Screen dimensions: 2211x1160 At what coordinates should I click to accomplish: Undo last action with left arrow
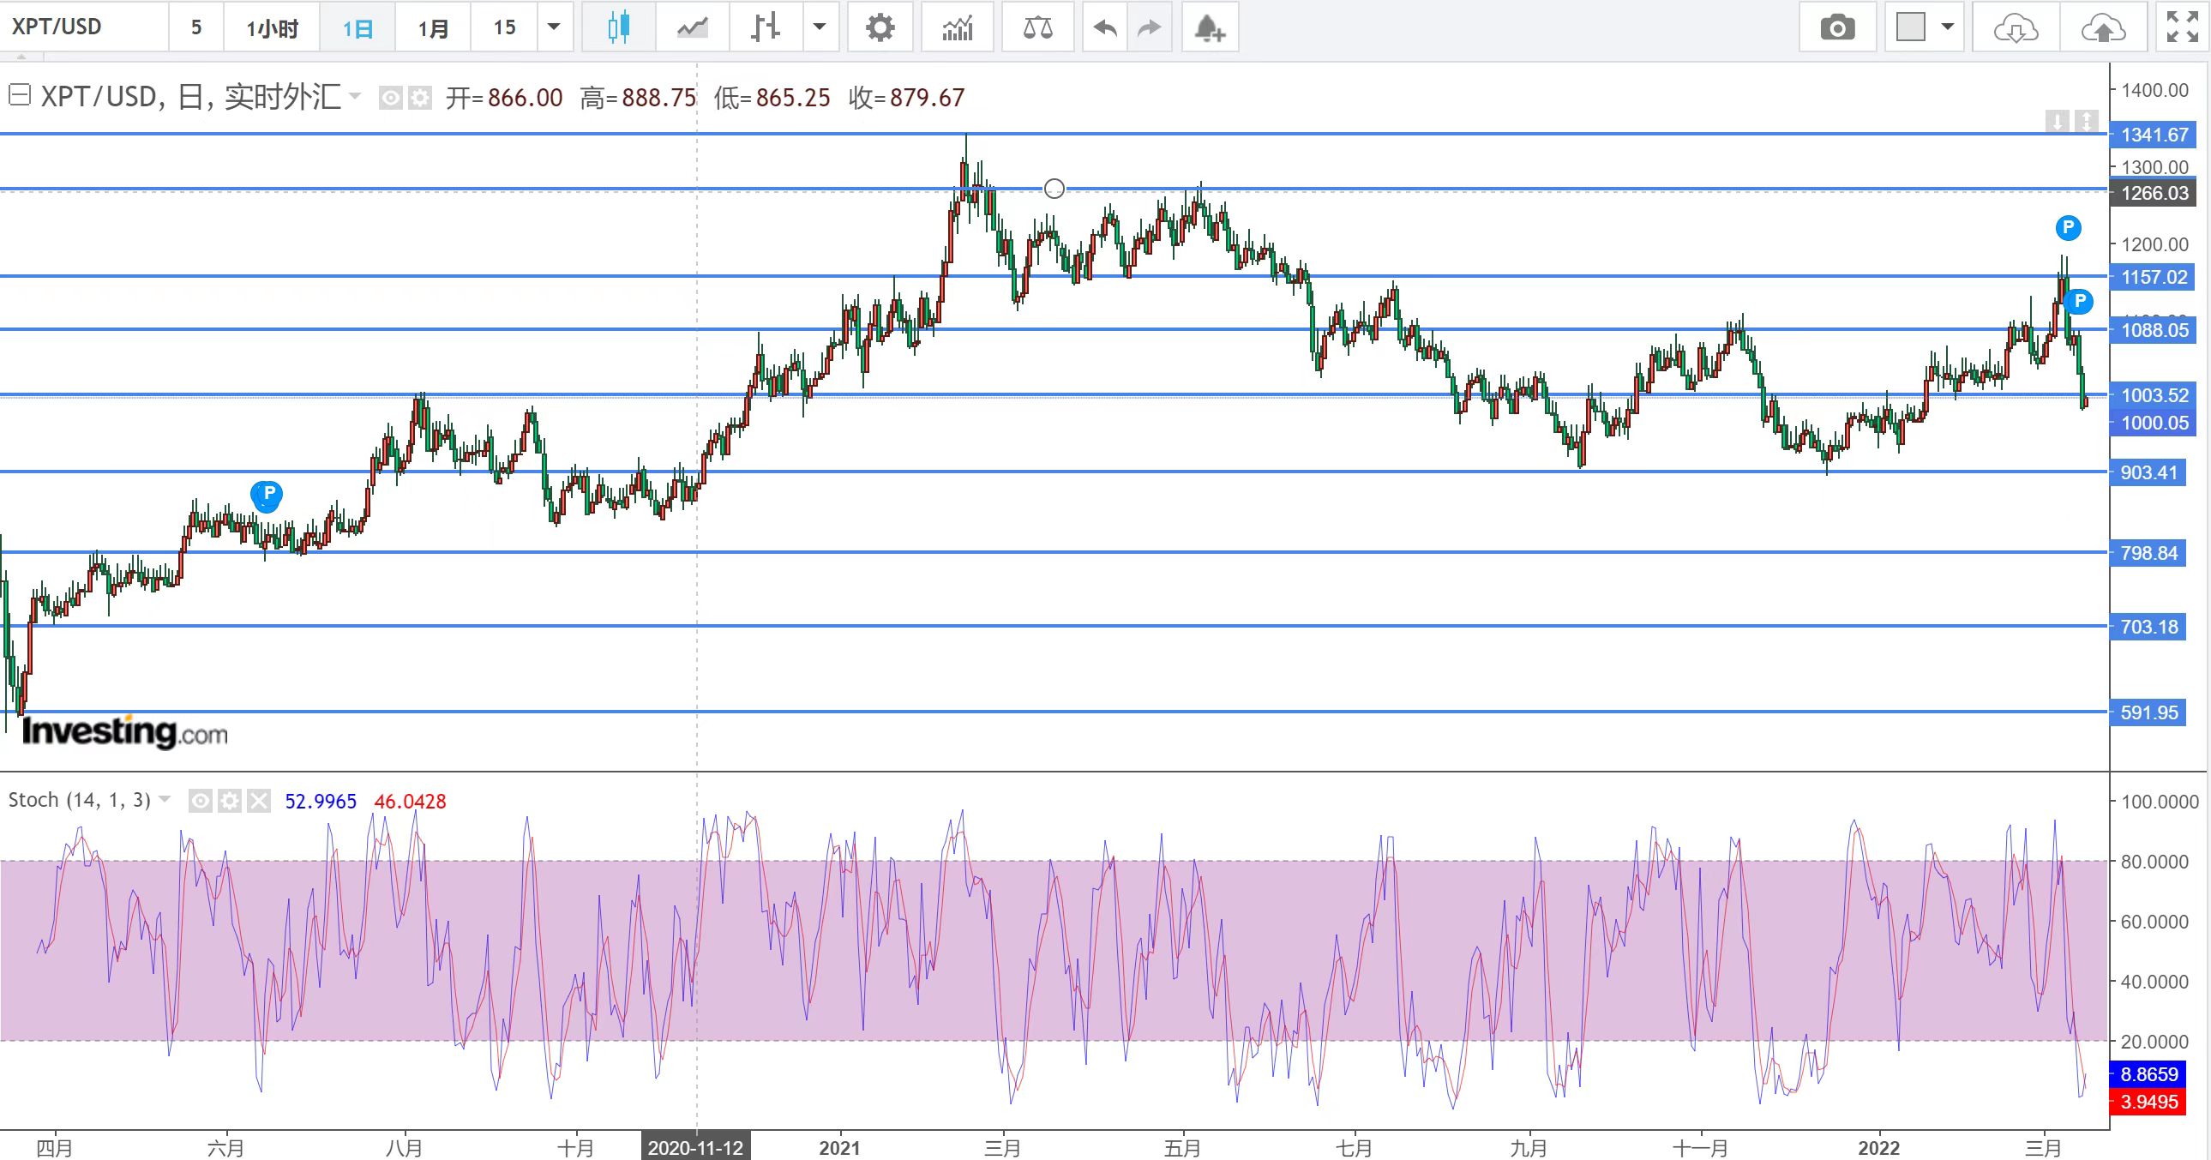pos(1104,27)
